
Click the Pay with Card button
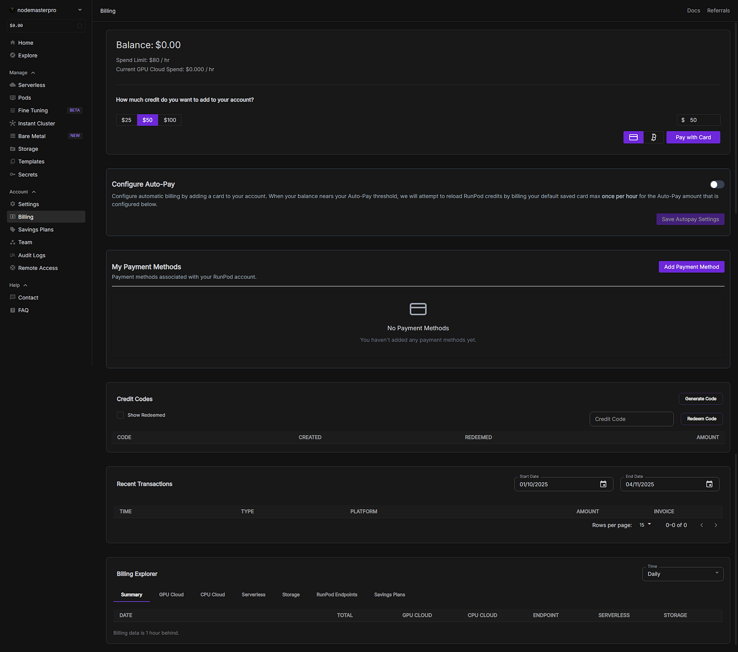click(x=693, y=137)
